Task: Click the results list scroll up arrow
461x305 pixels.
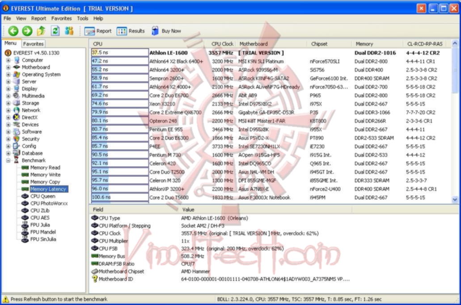Action: click(x=455, y=43)
